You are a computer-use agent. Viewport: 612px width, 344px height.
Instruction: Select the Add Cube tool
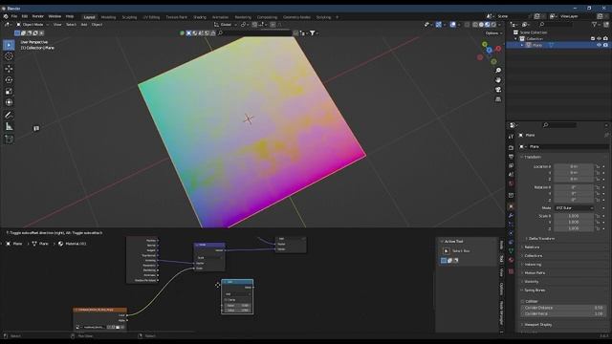[x=9, y=140]
